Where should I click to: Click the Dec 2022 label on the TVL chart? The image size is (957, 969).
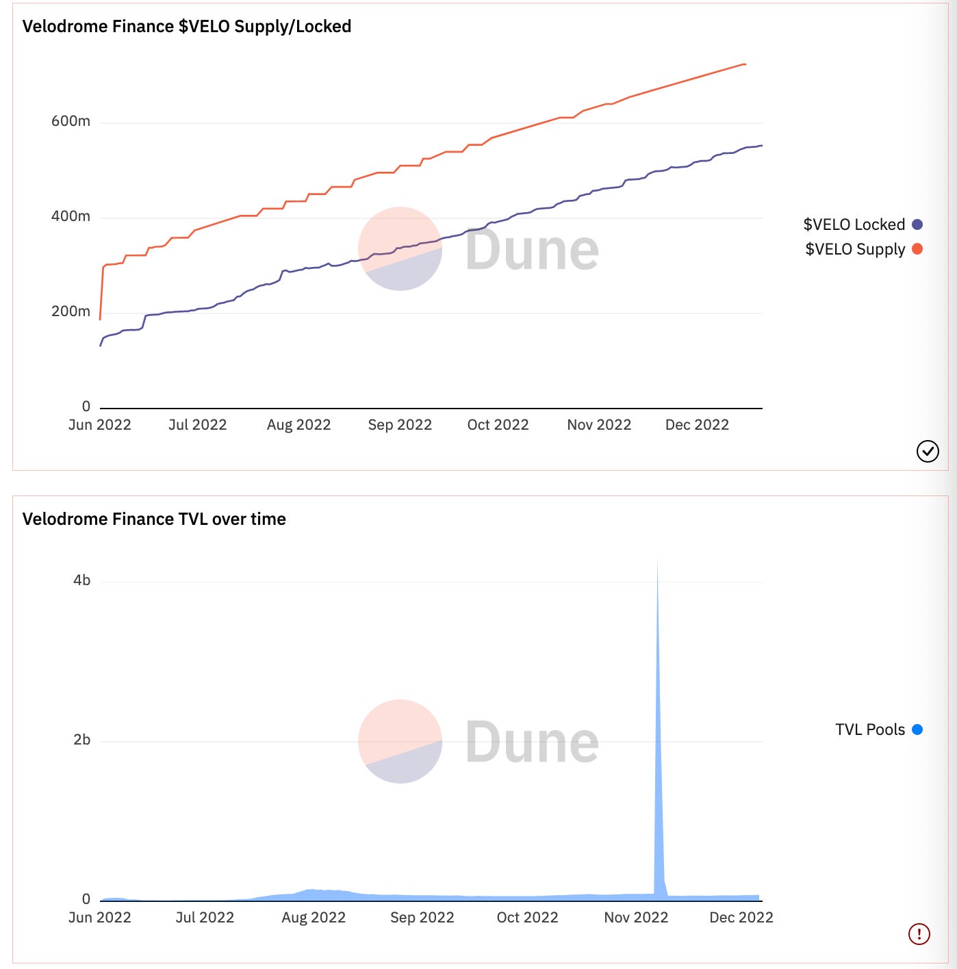coord(741,918)
